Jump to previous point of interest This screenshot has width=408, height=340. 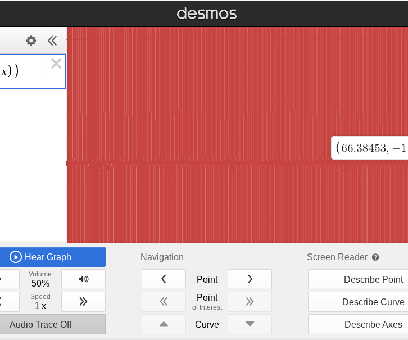tap(164, 302)
